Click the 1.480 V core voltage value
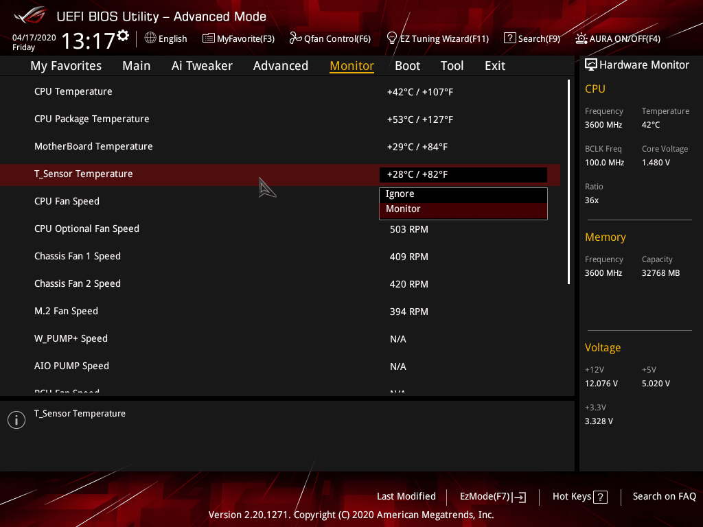The height and width of the screenshot is (527, 703). (656, 163)
